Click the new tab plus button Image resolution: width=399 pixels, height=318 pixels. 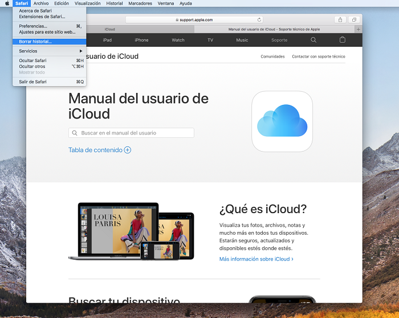coord(358,29)
